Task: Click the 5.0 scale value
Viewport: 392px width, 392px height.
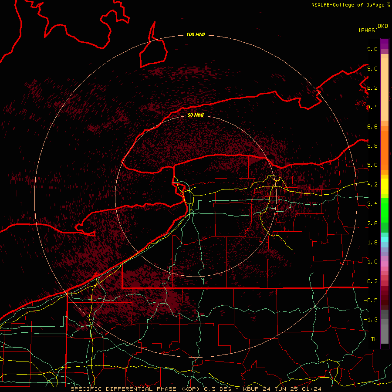Action: click(372, 165)
